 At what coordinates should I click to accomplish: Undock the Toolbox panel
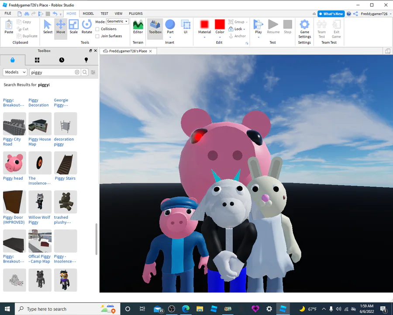pos(90,51)
